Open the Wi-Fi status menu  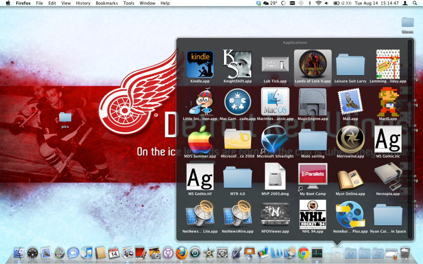coord(318,3)
